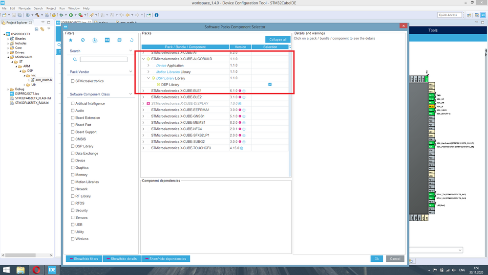Open the Project menu
The height and width of the screenshot is (275, 488).
click(51, 8)
